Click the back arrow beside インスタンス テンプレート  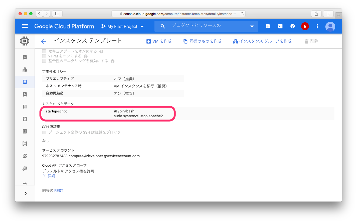44,41
